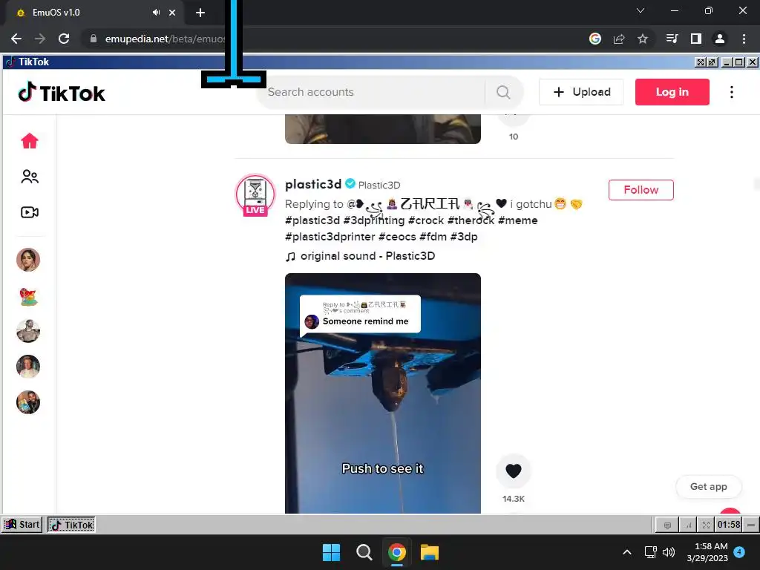Follow the plastic3d account
This screenshot has width=760, height=570.
(641, 190)
